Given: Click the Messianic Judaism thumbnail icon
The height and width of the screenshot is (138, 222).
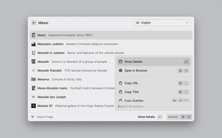Looking at the screenshot, I should coord(34,44).
